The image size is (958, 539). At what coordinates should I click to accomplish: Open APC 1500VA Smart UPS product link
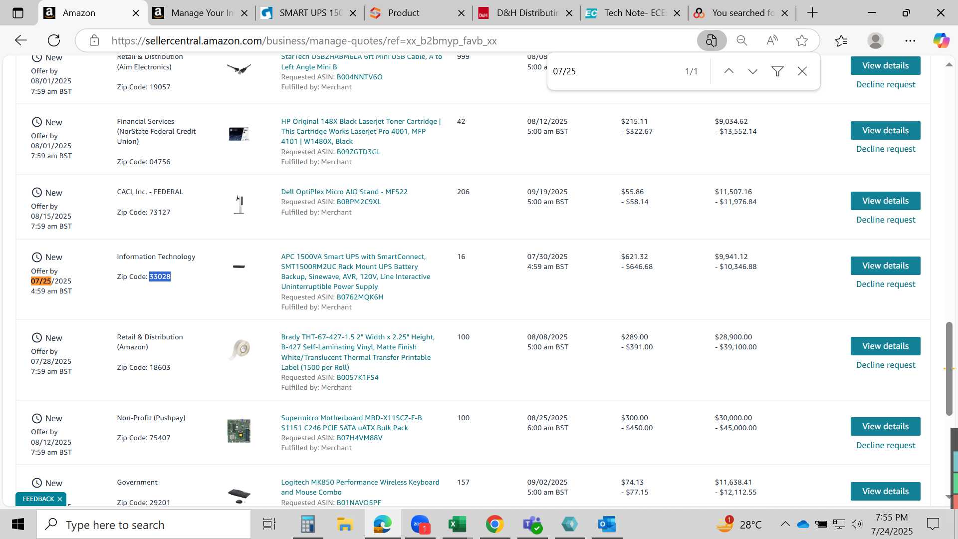tap(355, 272)
